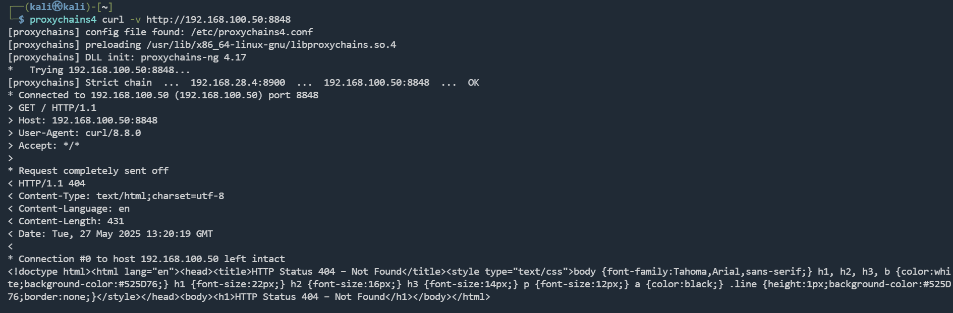Screen dimensions: 953x313
Task: Click the OK status in Strict chain line
Action: click(473, 83)
